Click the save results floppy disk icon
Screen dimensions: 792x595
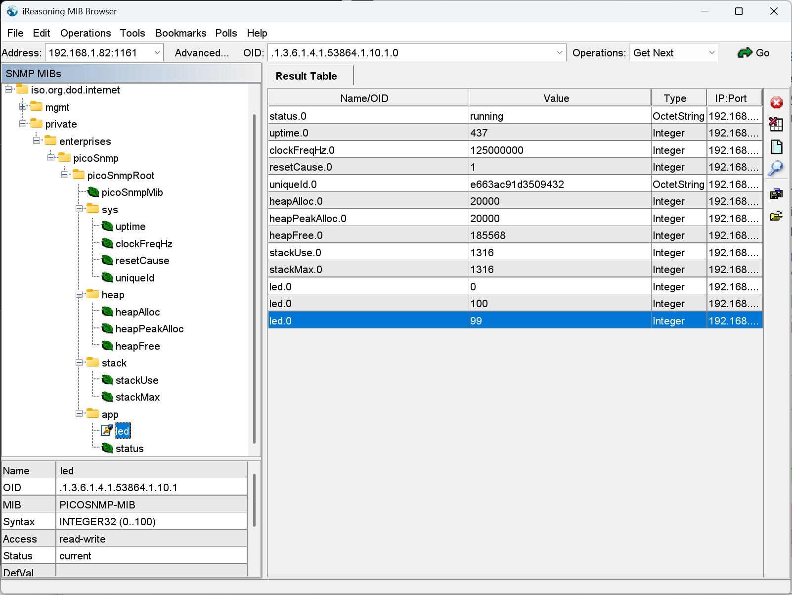pos(776,193)
